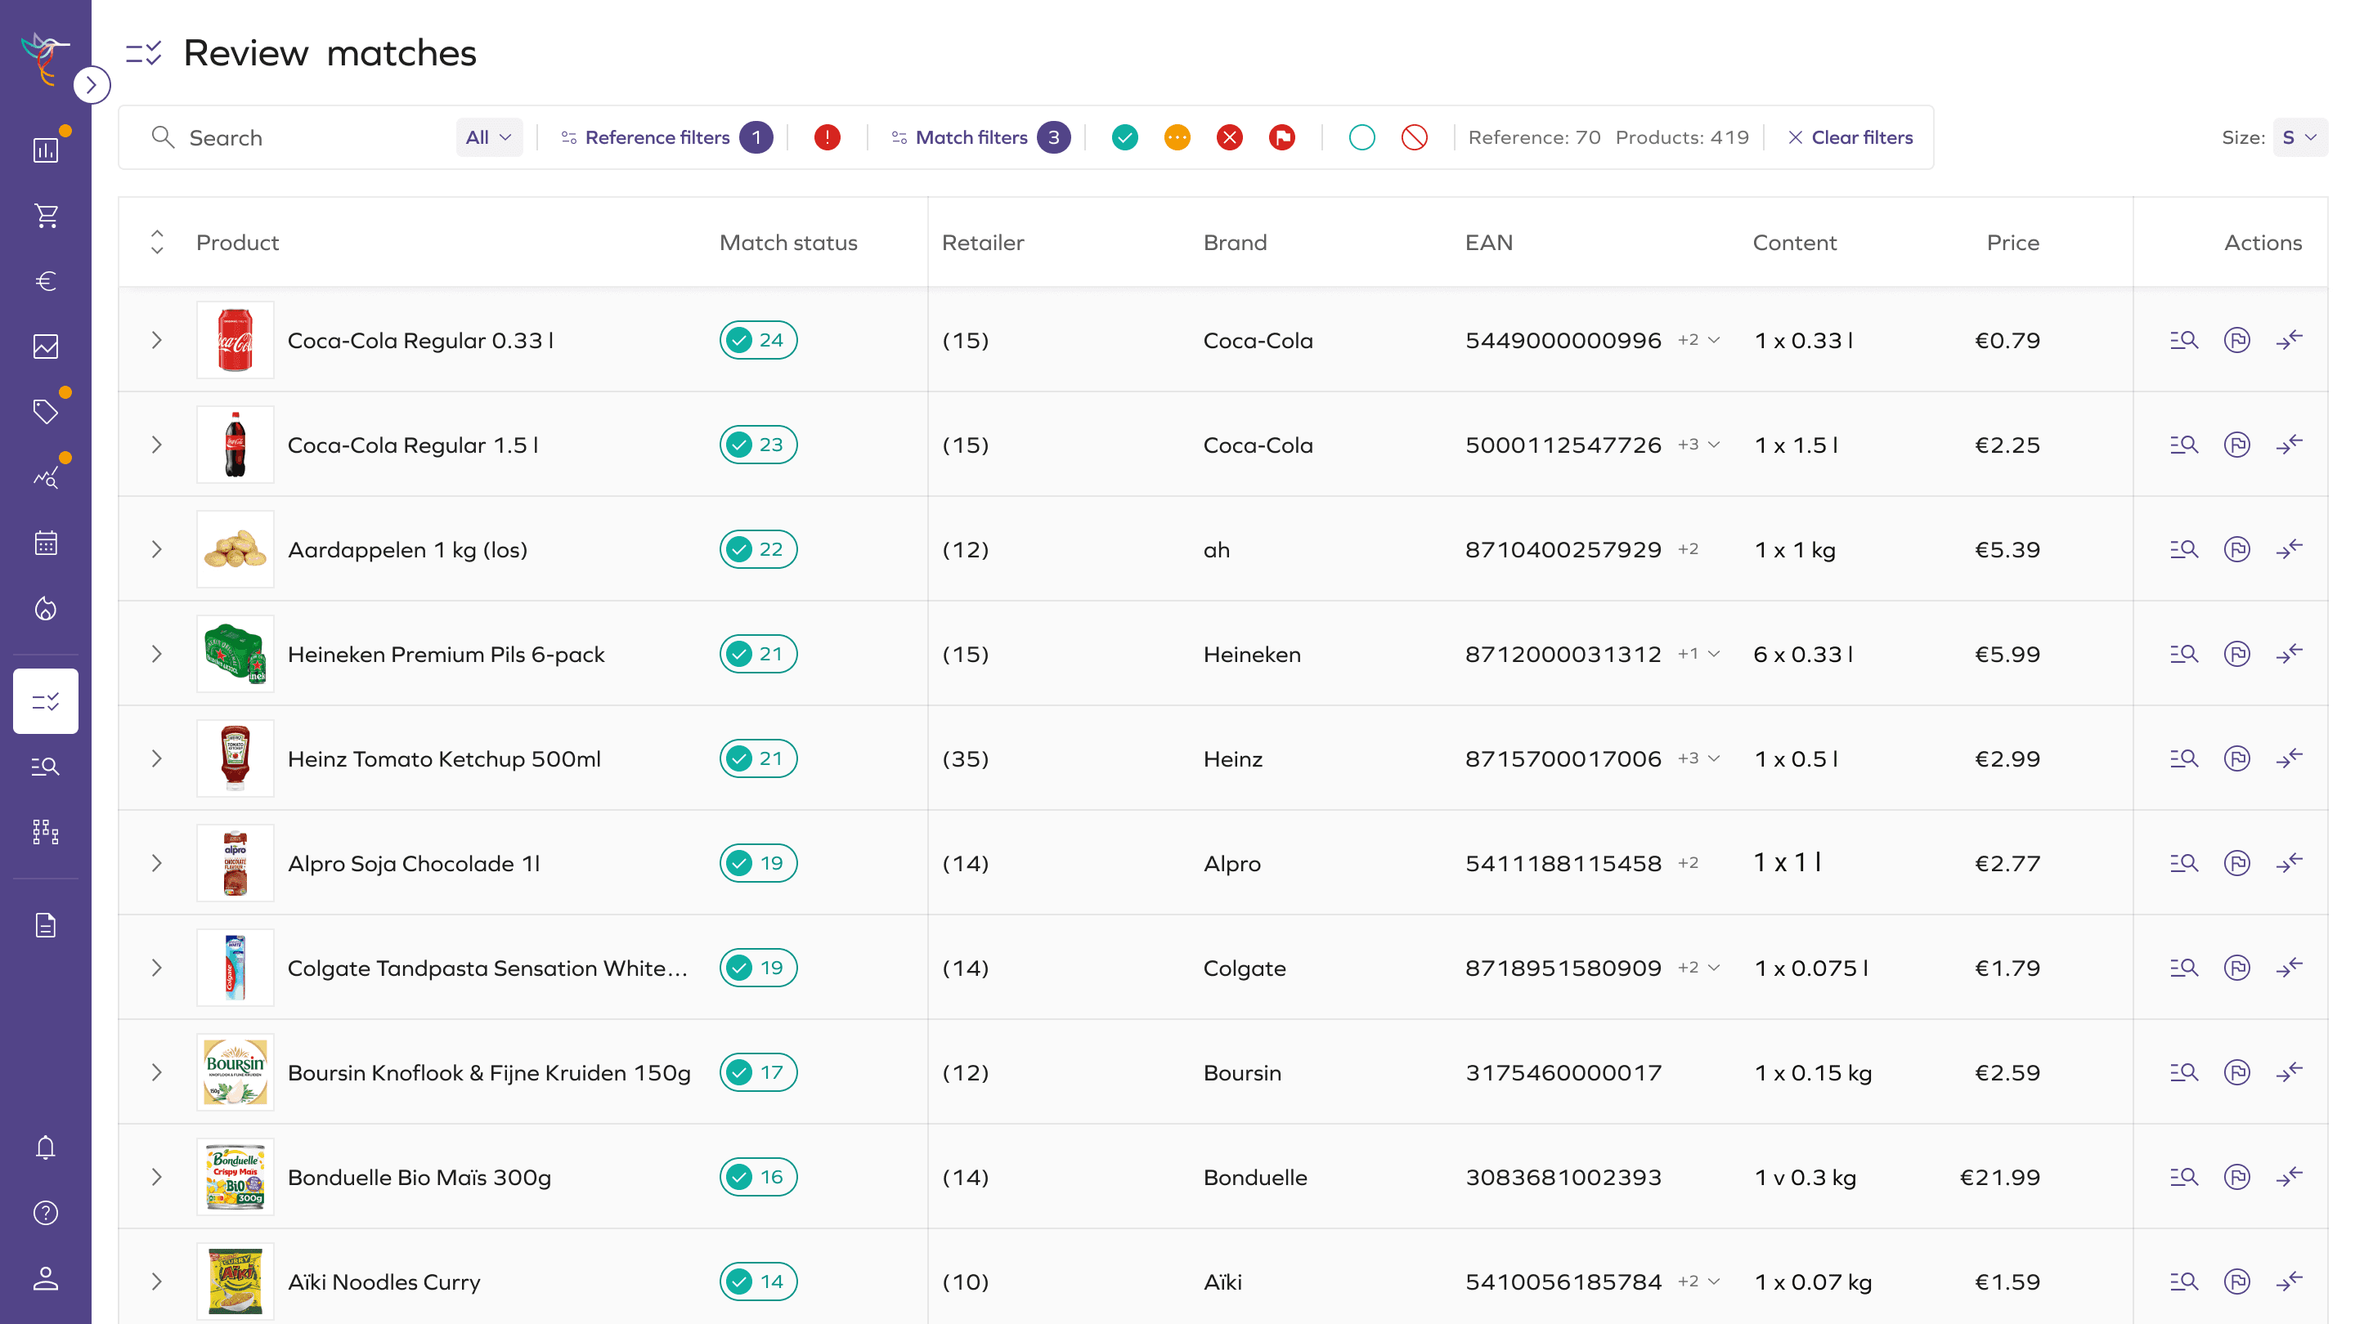2355x1324 pixels.
Task: Click flag action icon for Coca-Cola Regular 0.33 l
Action: (x=2236, y=340)
